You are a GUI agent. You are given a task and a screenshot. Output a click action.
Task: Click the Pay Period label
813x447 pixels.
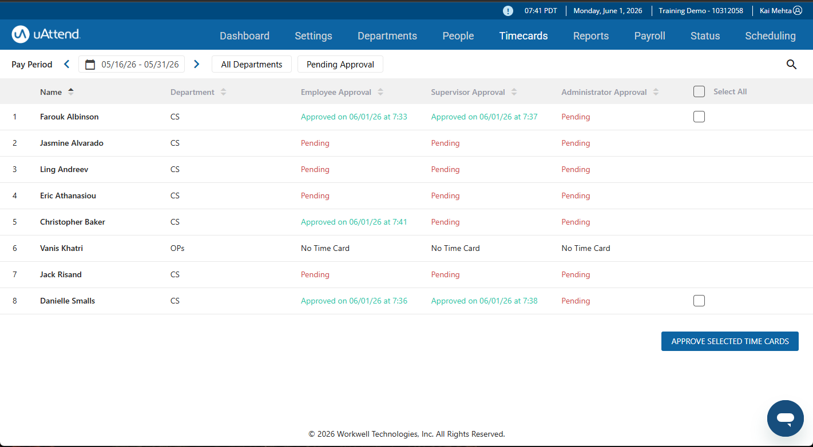pos(32,65)
